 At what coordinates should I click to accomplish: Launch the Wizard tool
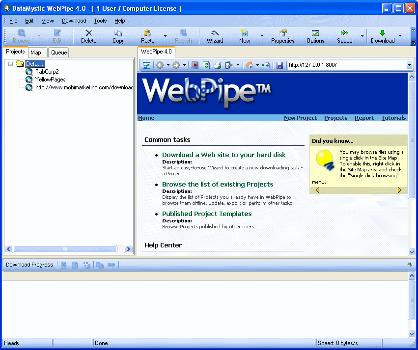[215, 36]
